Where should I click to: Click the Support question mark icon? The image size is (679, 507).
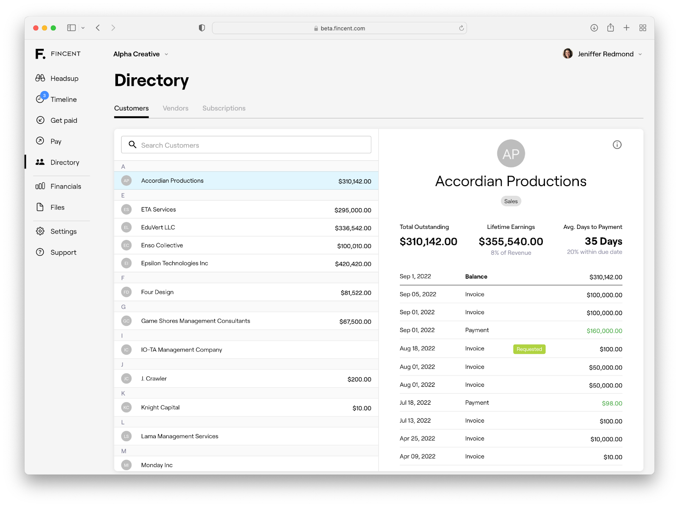[x=40, y=252]
